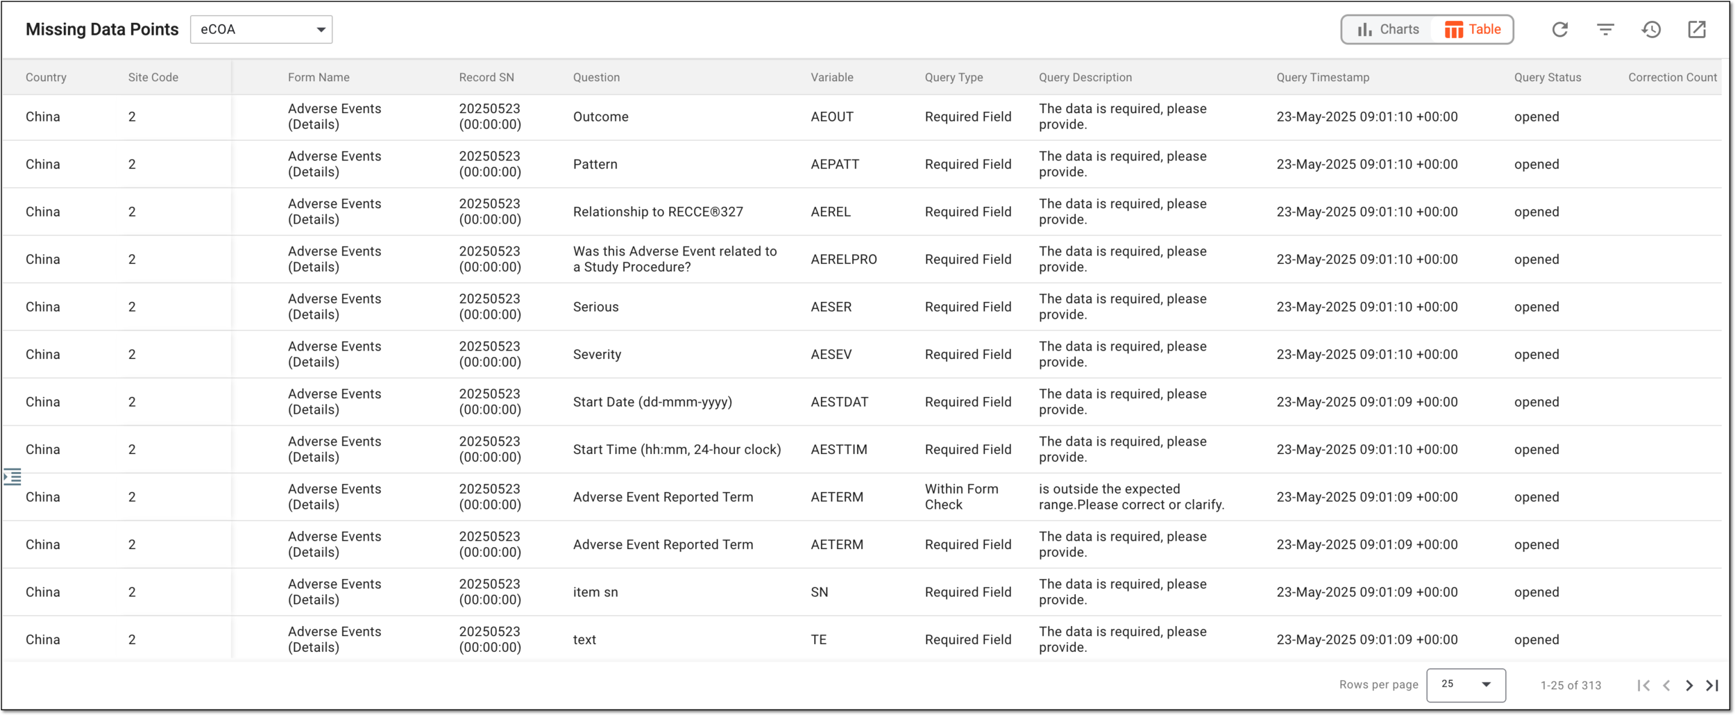Click opened status in Outcome row
The width and height of the screenshot is (1735, 715).
[1537, 117]
